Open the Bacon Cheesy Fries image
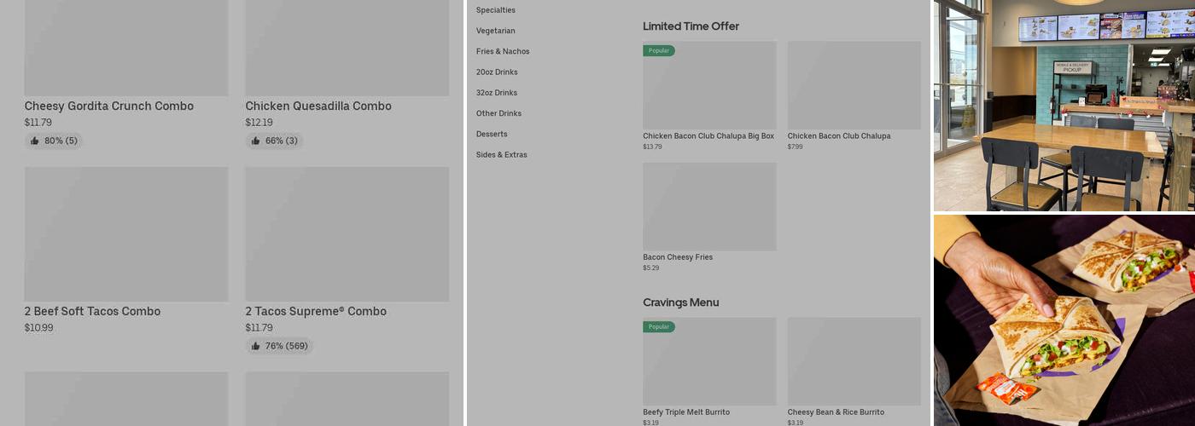The width and height of the screenshot is (1195, 426). pos(709,207)
